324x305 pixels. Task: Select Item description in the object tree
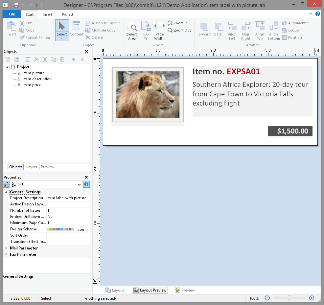(37, 79)
